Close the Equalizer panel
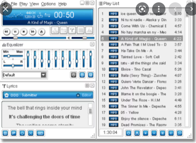 pos(92,44)
